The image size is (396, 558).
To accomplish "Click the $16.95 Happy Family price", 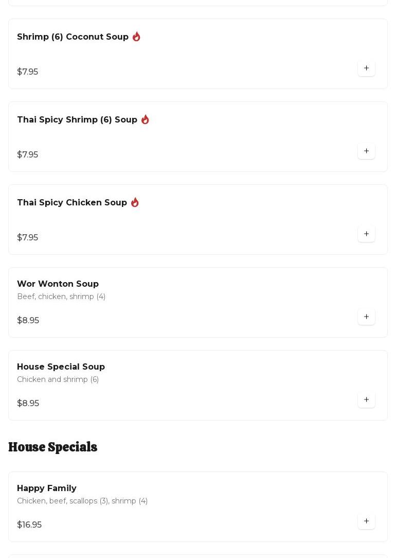I will click(x=29, y=525).
